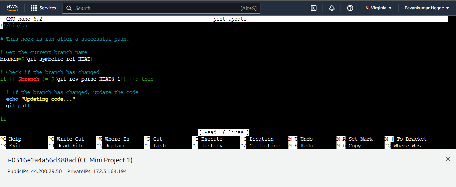Click the Paste shortcut label
The width and height of the screenshot is (456, 187).
pyautogui.click(x=161, y=146)
